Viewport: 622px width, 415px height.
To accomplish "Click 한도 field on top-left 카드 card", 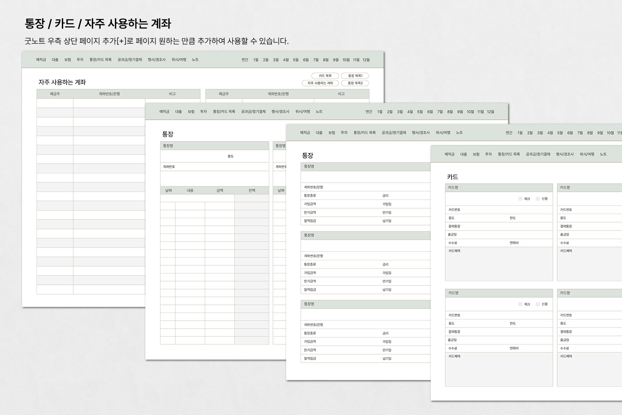I will pyautogui.click(x=530, y=218).
